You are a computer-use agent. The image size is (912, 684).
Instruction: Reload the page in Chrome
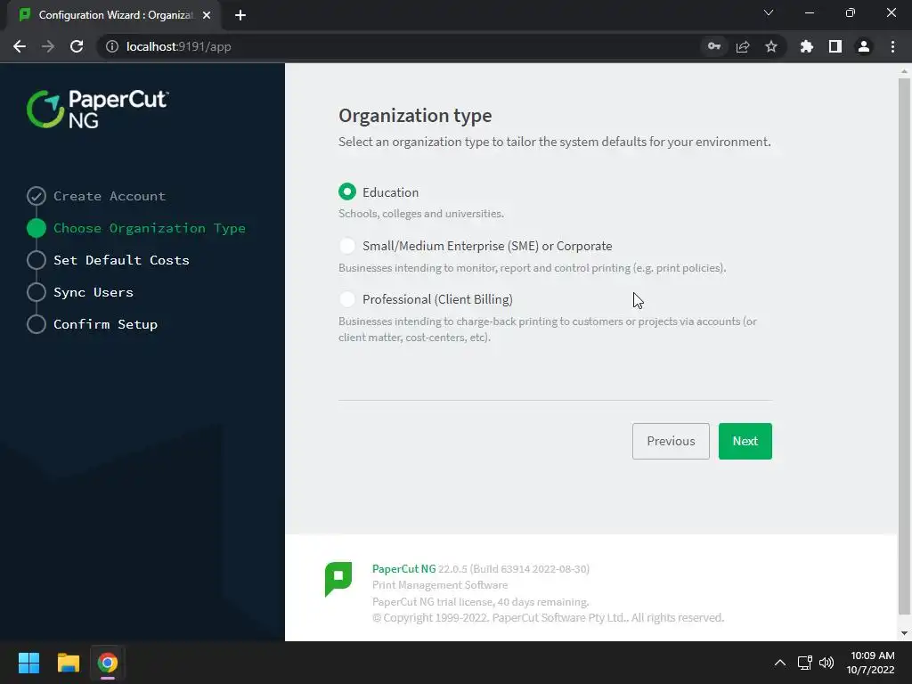(x=77, y=46)
